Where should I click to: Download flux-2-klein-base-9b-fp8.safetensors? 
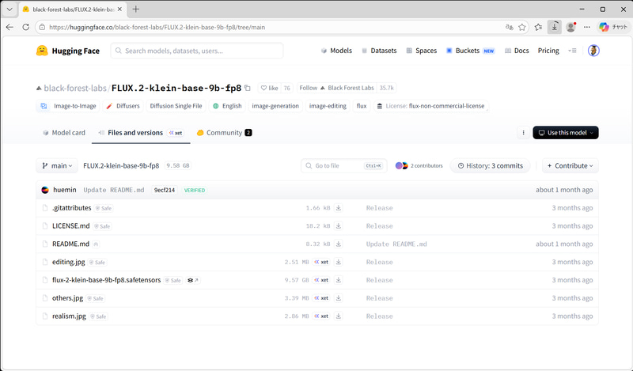click(x=339, y=280)
